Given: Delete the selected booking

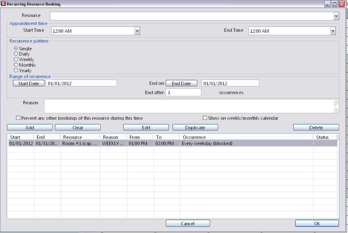Looking at the screenshot, I should tap(316, 127).
